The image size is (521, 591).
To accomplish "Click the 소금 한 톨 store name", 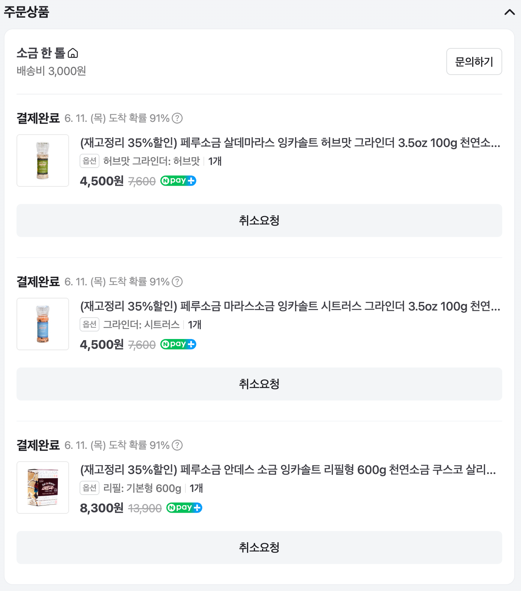I will coord(41,53).
